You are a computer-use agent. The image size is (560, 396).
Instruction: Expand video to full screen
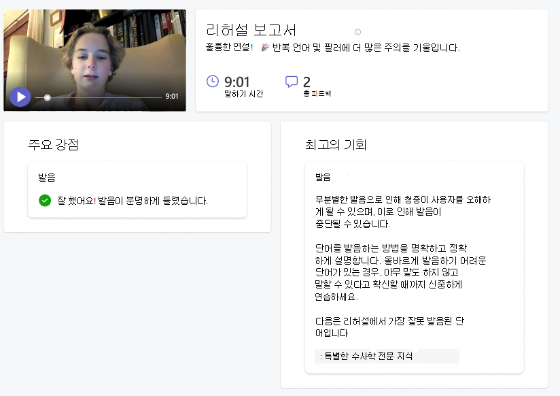coord(175,18)
